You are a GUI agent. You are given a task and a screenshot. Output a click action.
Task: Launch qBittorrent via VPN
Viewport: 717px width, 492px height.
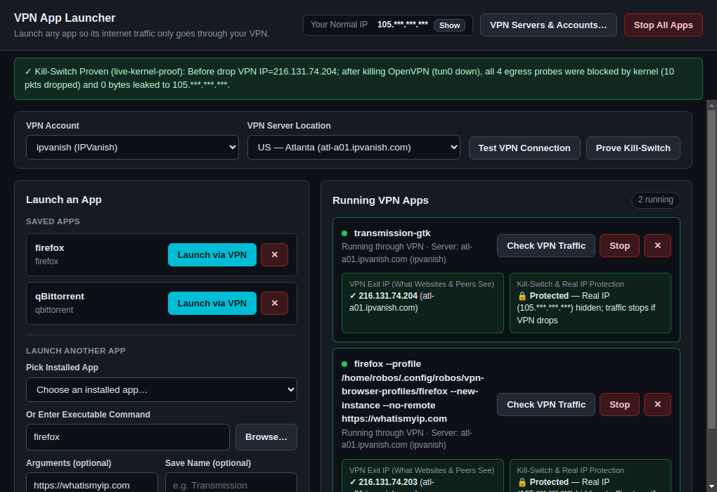(212, 303)
